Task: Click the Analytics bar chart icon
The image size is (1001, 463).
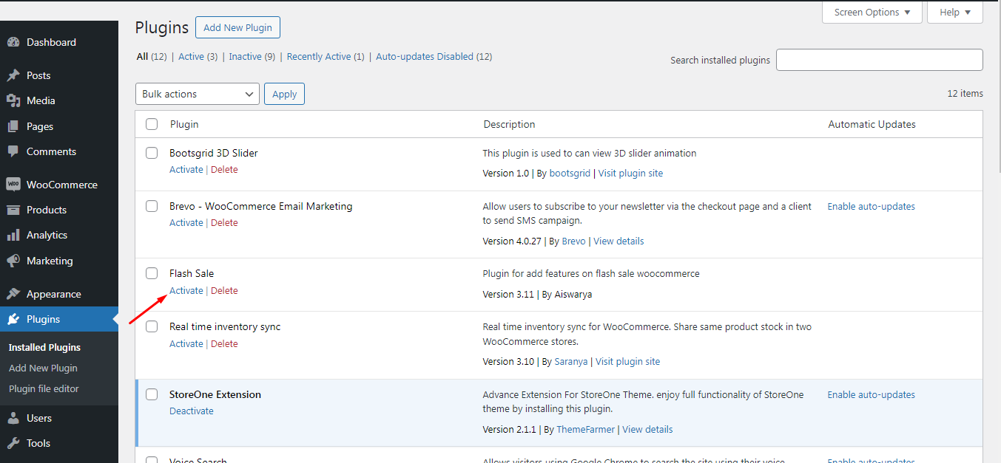Action: [x=13, y=235]
